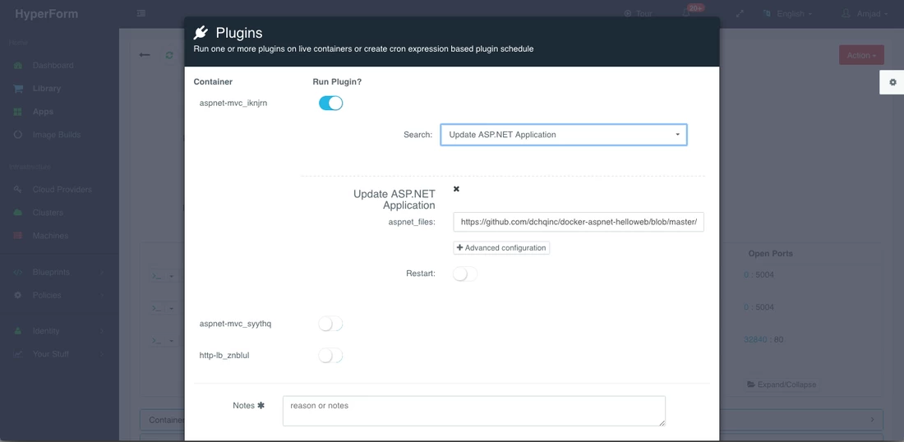Click the back arrow icon
The image size is (904, 442).
click(x=145, y=55)
